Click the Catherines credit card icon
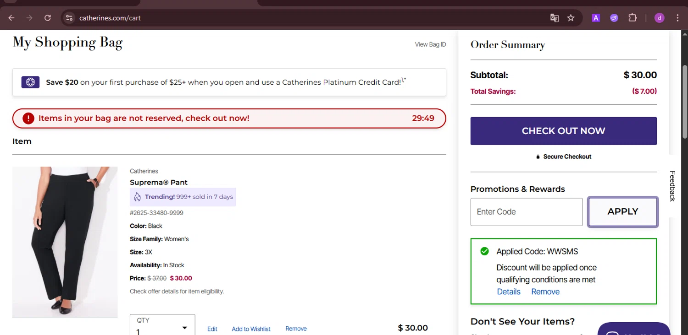 point(30,82)
